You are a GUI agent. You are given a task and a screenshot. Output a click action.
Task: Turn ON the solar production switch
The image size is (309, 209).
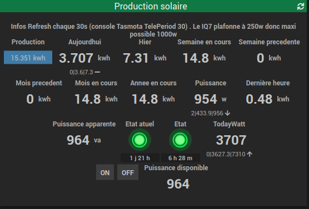[x=105, y=172]
